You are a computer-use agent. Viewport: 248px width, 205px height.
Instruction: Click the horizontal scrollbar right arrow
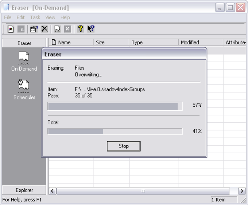[242, 191]
